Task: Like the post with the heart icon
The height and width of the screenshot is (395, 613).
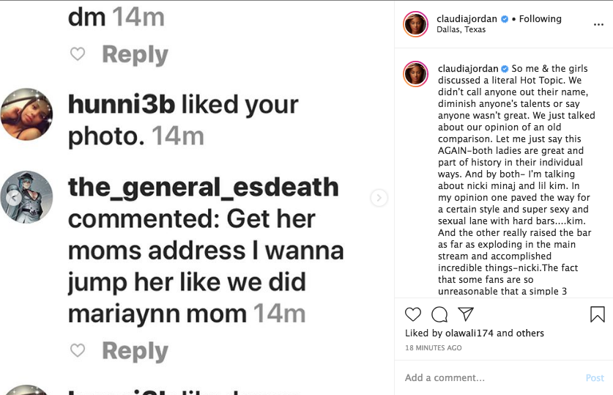Action: (x=413, y=314)
